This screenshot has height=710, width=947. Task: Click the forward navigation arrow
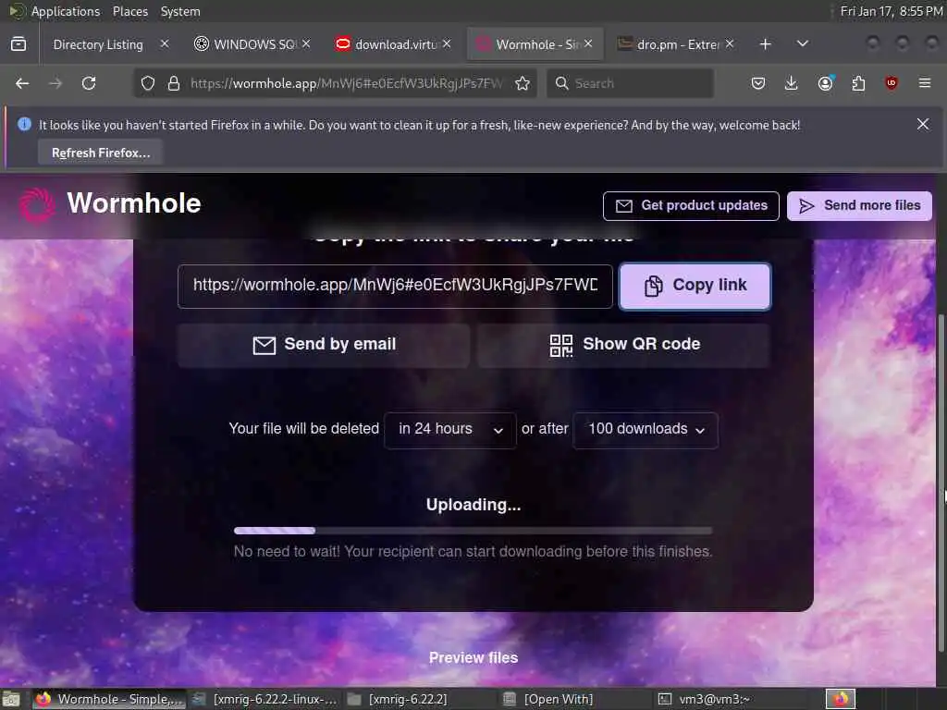click(55, 83)
